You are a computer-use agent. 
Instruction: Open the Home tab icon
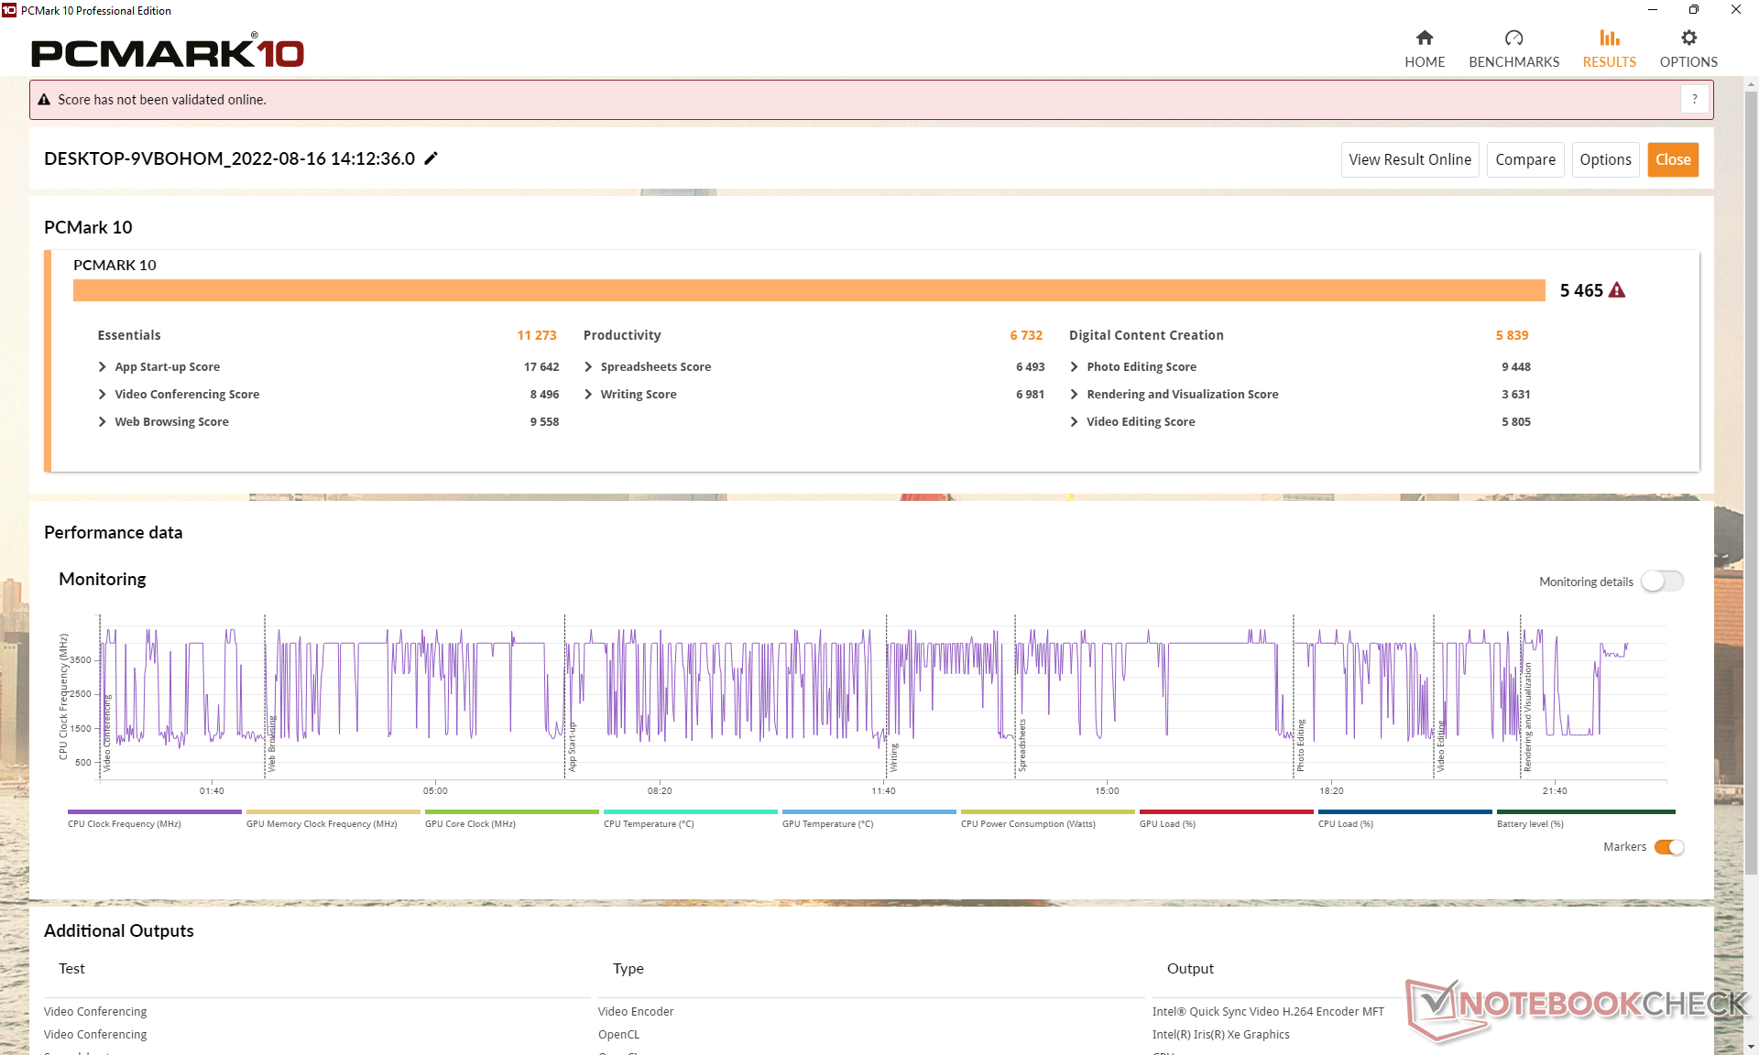[1424, 38]
